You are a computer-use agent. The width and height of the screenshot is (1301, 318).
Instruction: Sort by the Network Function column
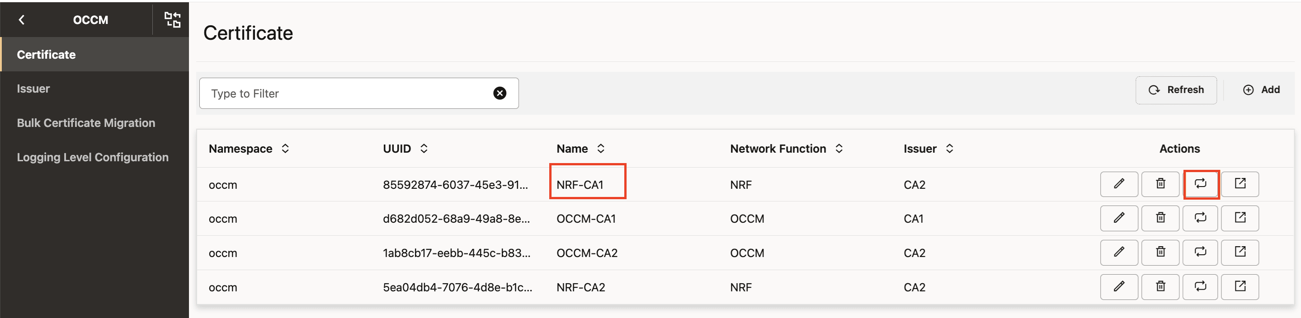pyautogui.click(x=839, y=149)
